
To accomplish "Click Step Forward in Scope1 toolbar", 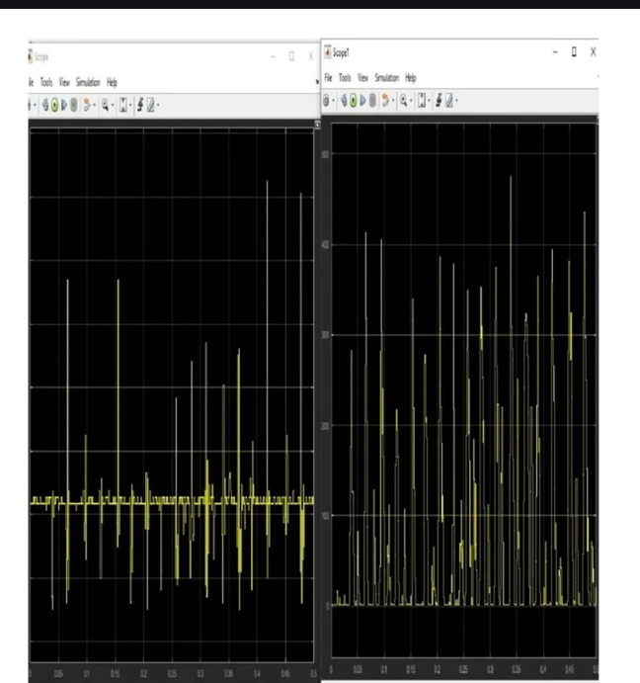I will pos(362,101).
